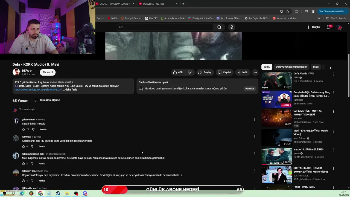This screenshot has height=197, width=350.
Task: Like @icesolman's comment
Action: coord(24,129)
